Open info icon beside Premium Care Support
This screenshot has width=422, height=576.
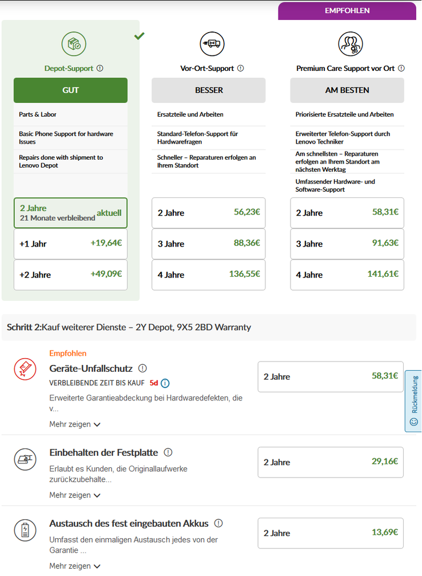[x=401, y=68]
